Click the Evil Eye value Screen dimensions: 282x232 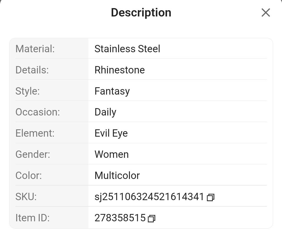point(111,134)
